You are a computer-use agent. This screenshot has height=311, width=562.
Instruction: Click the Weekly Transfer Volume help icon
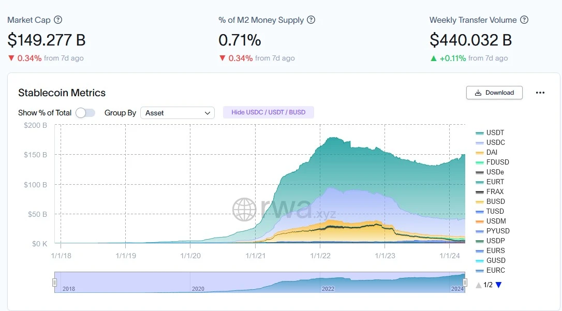click(524, 20)
